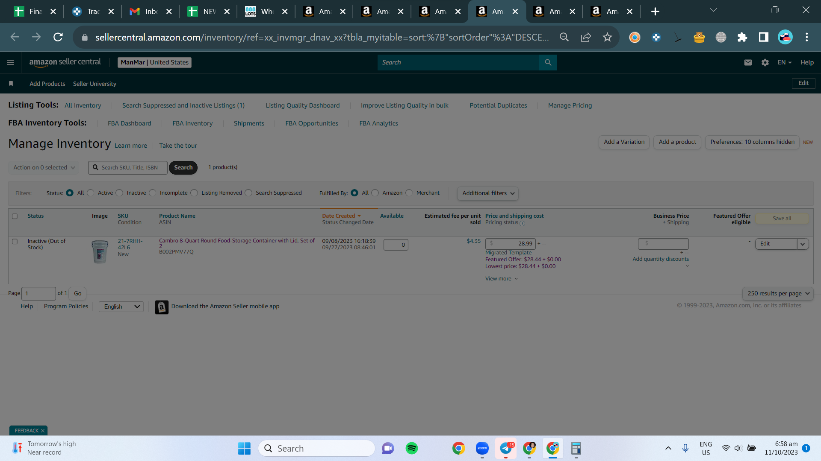This screenshot has width=821, height=461.
Task: Click the Business Price input field
Action: pyautogui.click(x=663, y=244)
